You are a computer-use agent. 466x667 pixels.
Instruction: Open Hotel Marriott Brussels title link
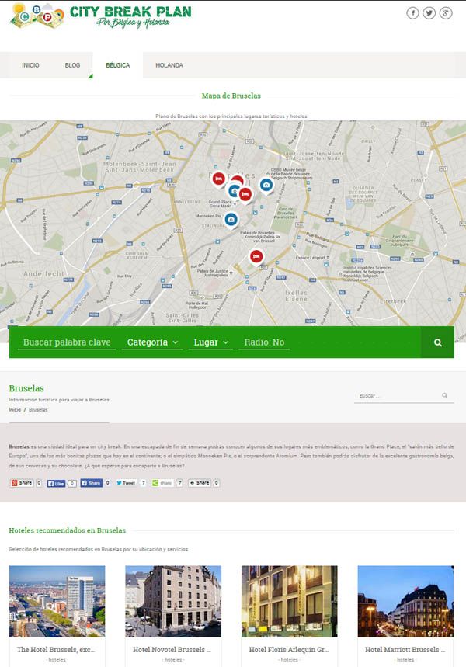tap(405, 650)
